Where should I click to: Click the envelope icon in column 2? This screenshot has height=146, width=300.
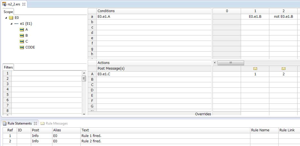click(283, 69)
